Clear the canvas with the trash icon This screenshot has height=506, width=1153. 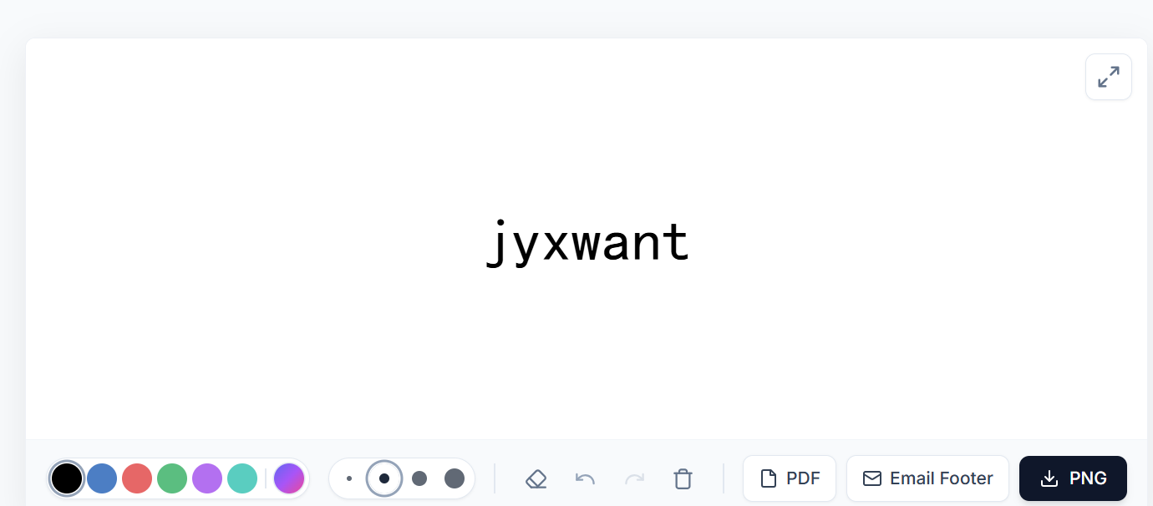[683, 478]
